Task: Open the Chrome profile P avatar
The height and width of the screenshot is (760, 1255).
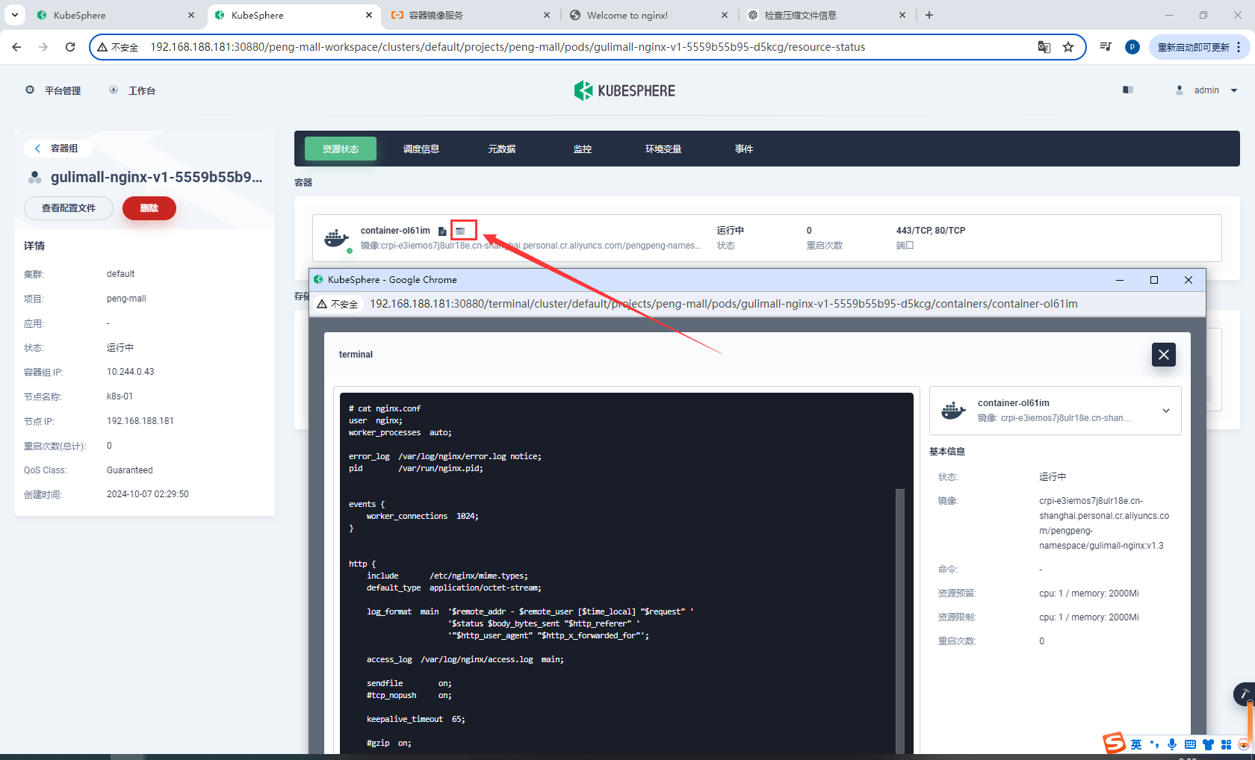Action: [1132, 47]
